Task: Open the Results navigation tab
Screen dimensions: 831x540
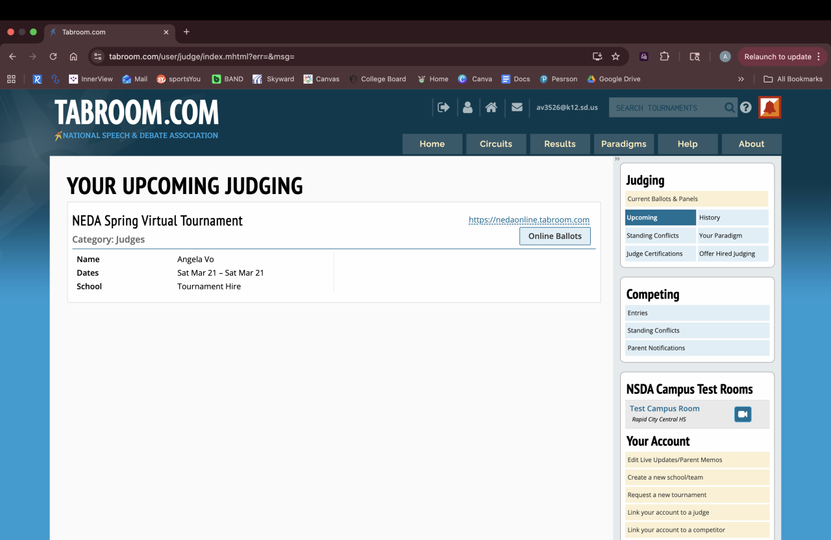Action: point(560,144)
